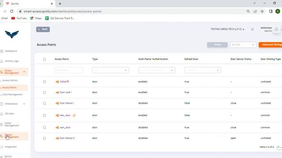Check the Door Lock 1 row checkbox
282x158 pixels.
(x=45, y=93)
